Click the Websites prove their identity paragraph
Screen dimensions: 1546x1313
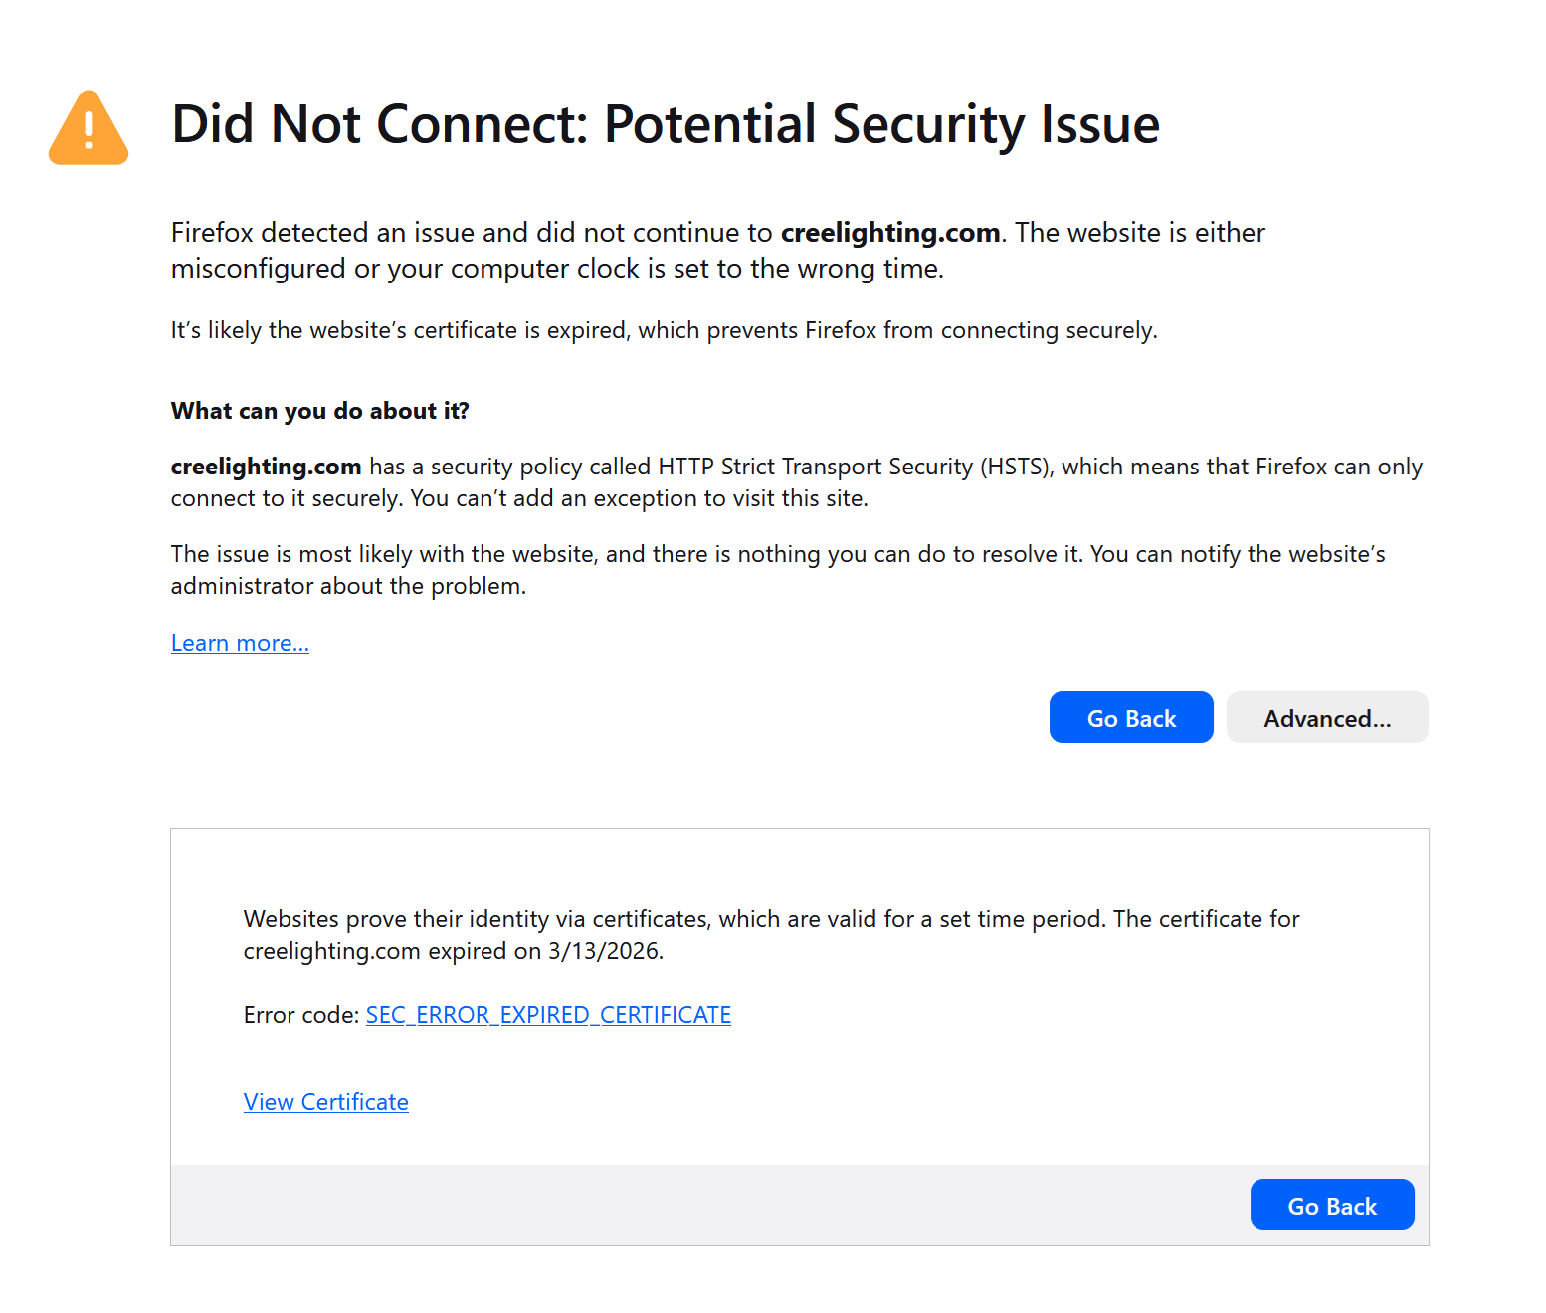(771, 919)
